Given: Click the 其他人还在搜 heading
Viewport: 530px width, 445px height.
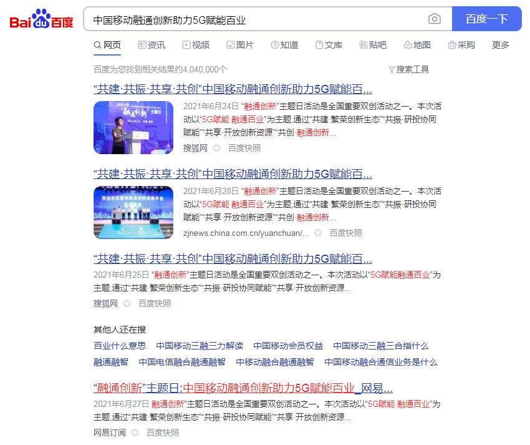Looking at the screenshot, I should (x=120, y=330).
